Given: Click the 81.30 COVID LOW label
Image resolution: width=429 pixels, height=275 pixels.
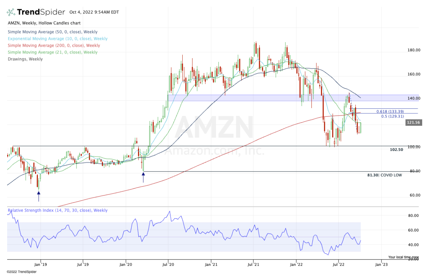Looking at the screenshot, I should pyautogui.click(x=385, y=175).
